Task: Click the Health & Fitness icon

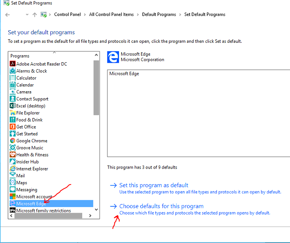Action: (x=13, y=154)
